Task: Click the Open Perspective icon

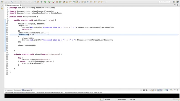Action: [x=174, y=2]
